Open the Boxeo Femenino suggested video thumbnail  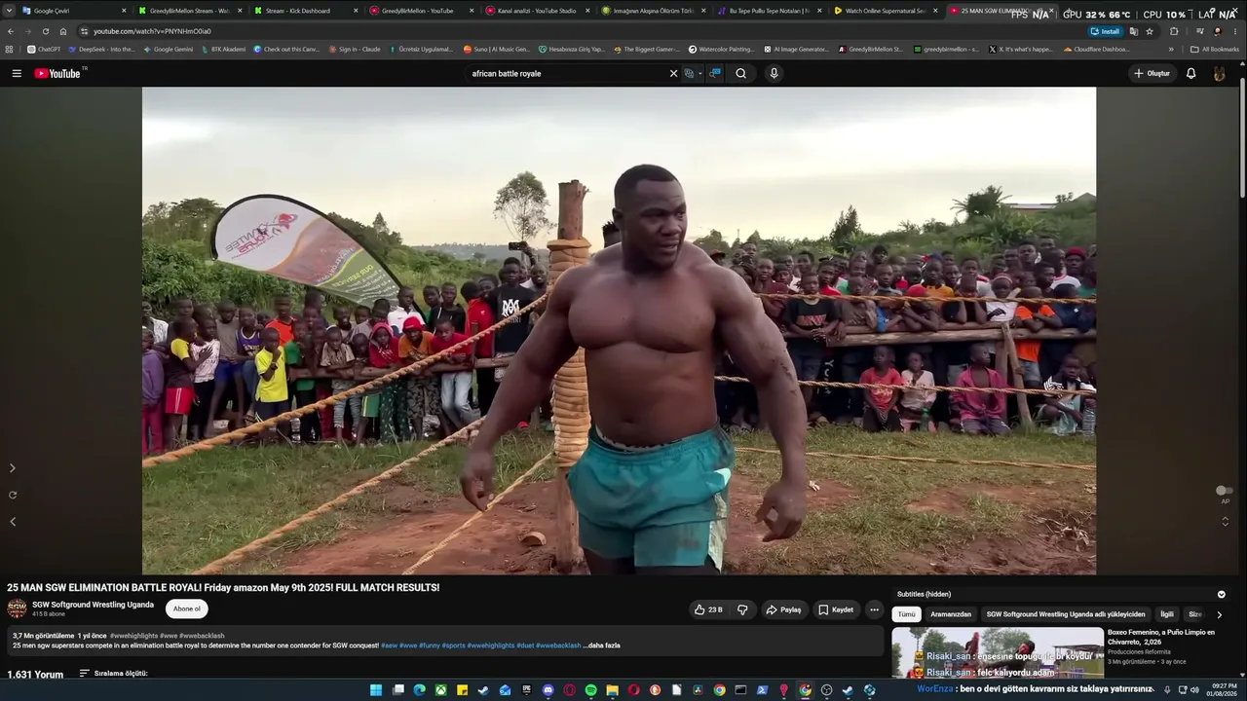(998, 652)
